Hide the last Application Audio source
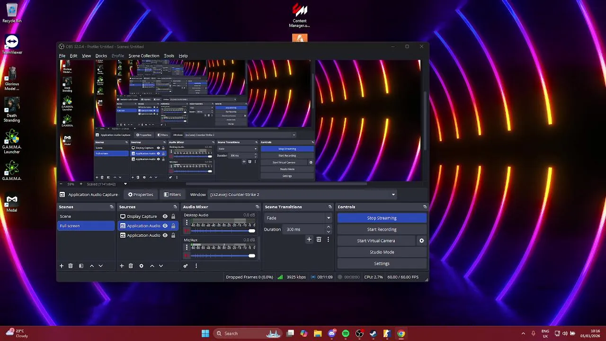Image resolution: width=606 pixels, height=341 pixels. tap(165, 235)
